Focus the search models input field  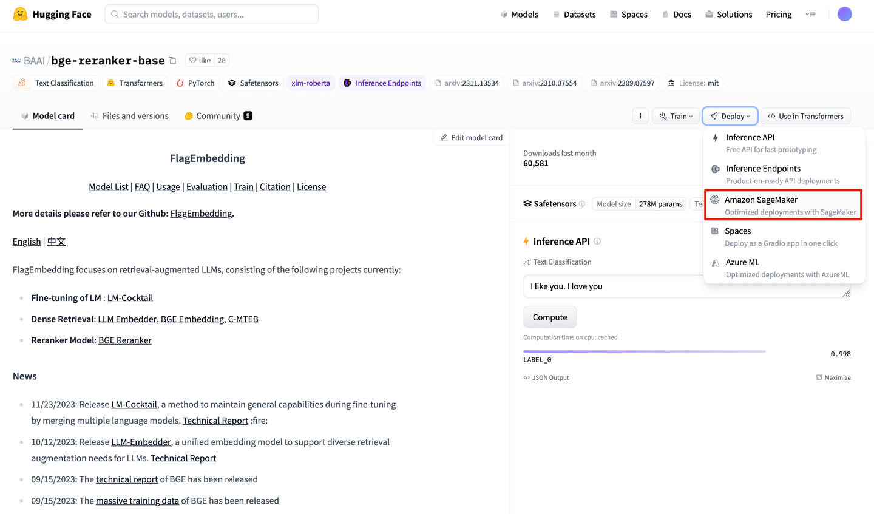tap(212, 14)
